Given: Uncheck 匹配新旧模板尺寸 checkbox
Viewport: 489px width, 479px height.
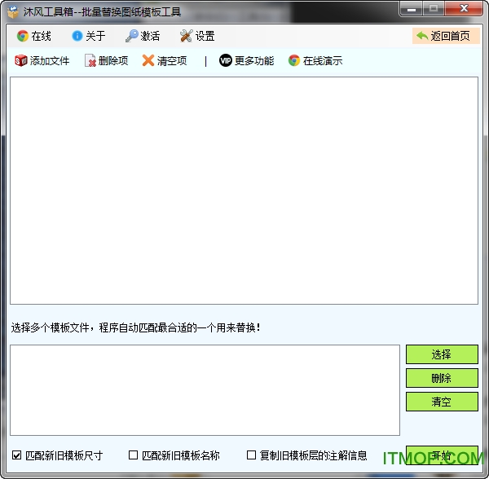Looking at the screenshot, I should click(16, 455).
